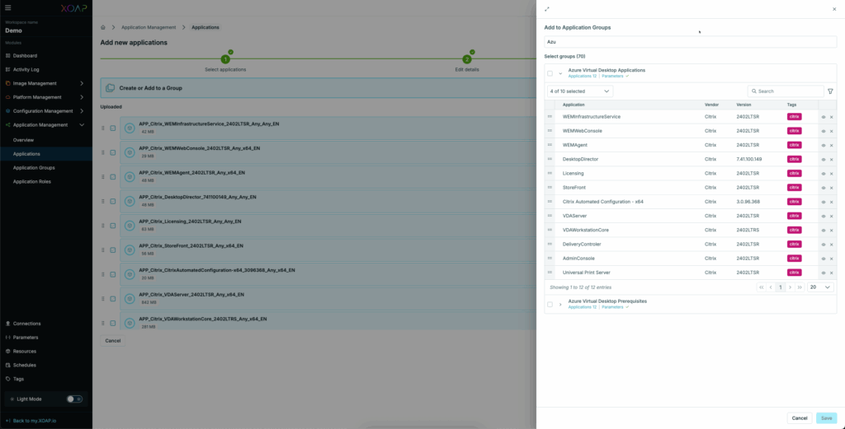This screenshot has width=845, height=429.
Task: Jump to the last page of entries
Action: point(800,287)
